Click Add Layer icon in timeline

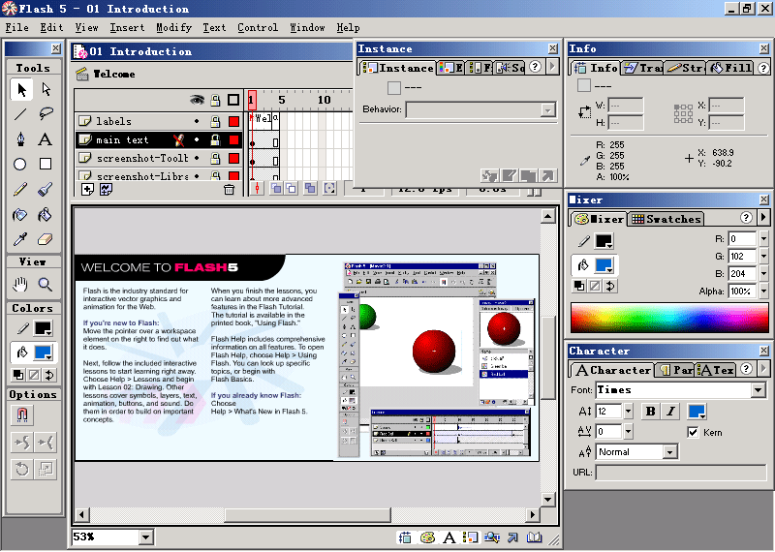tap(87, 189)
